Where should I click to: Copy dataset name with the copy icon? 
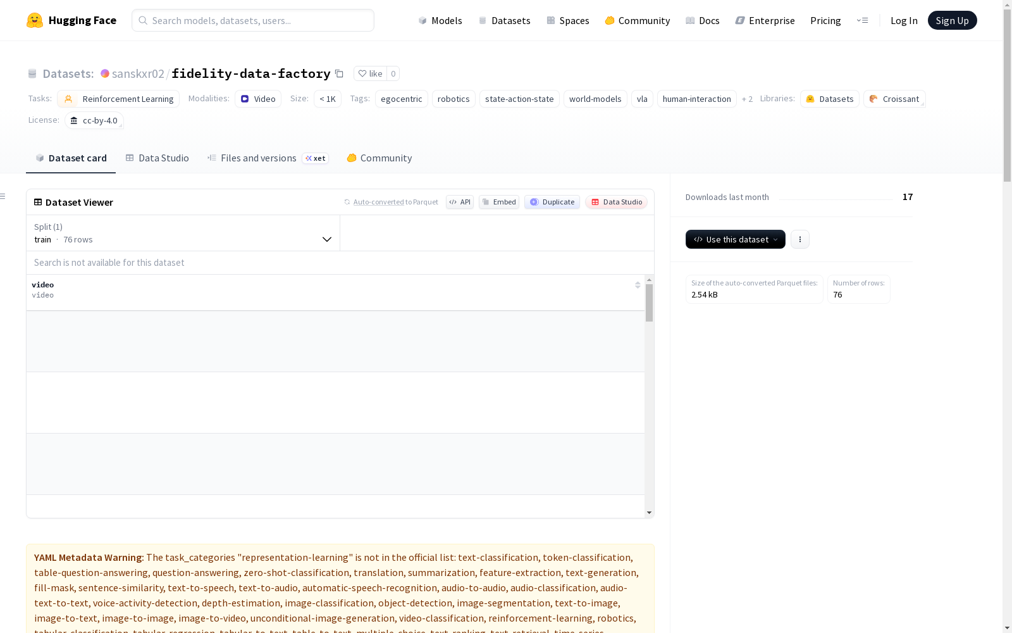[339, 73]
